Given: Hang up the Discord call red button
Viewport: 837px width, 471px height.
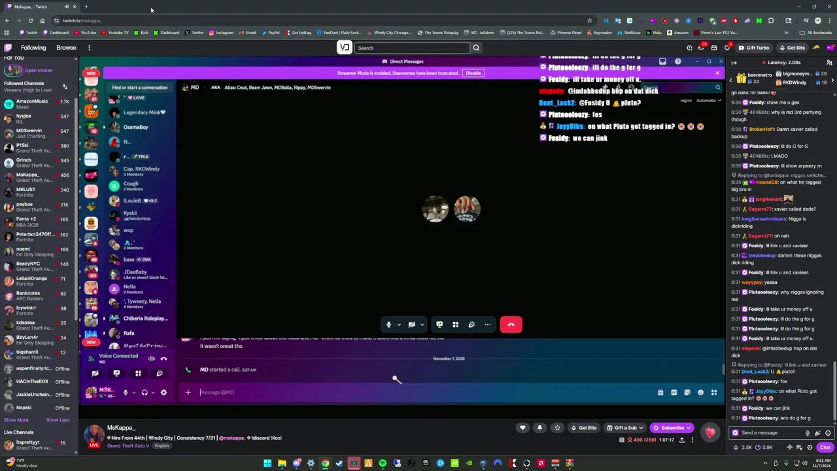Looking at the screenshot, I should pyautogui.click(x=511, y=324).
